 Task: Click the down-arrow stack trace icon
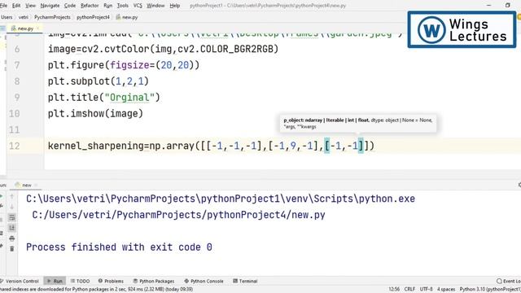[x=12, y=207]
